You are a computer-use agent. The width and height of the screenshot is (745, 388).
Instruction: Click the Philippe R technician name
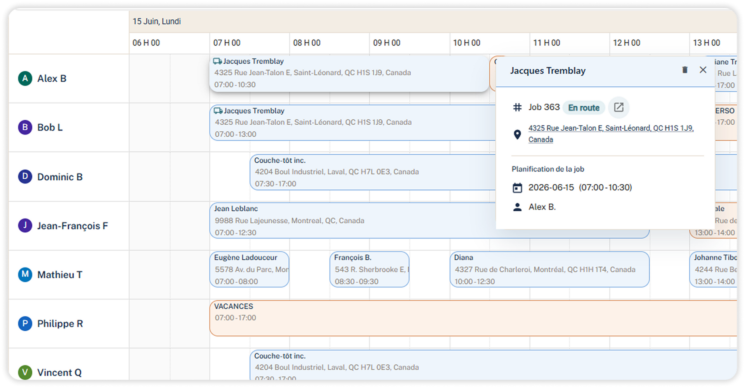click(x=60, y=323)
